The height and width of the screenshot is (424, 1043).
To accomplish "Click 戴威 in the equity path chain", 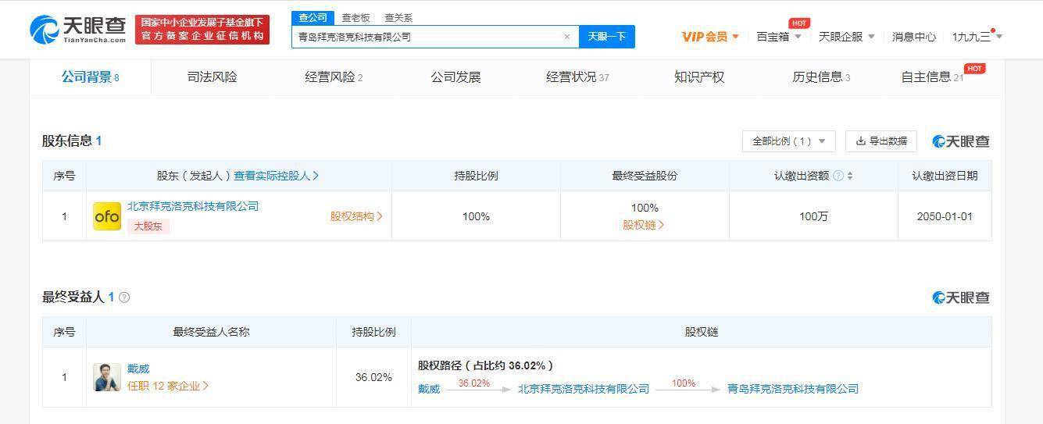I will tap(429, 389).
